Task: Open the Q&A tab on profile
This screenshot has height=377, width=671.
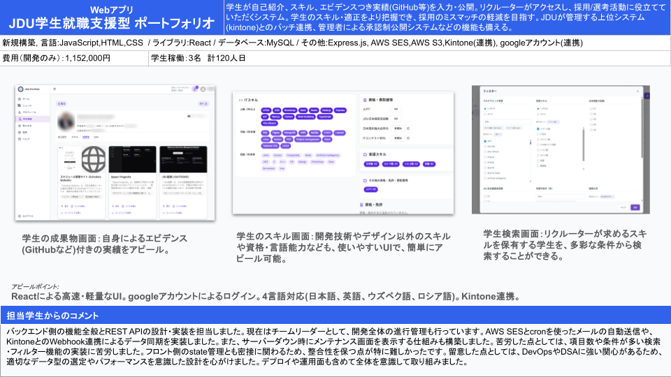Action: point(96,138)
